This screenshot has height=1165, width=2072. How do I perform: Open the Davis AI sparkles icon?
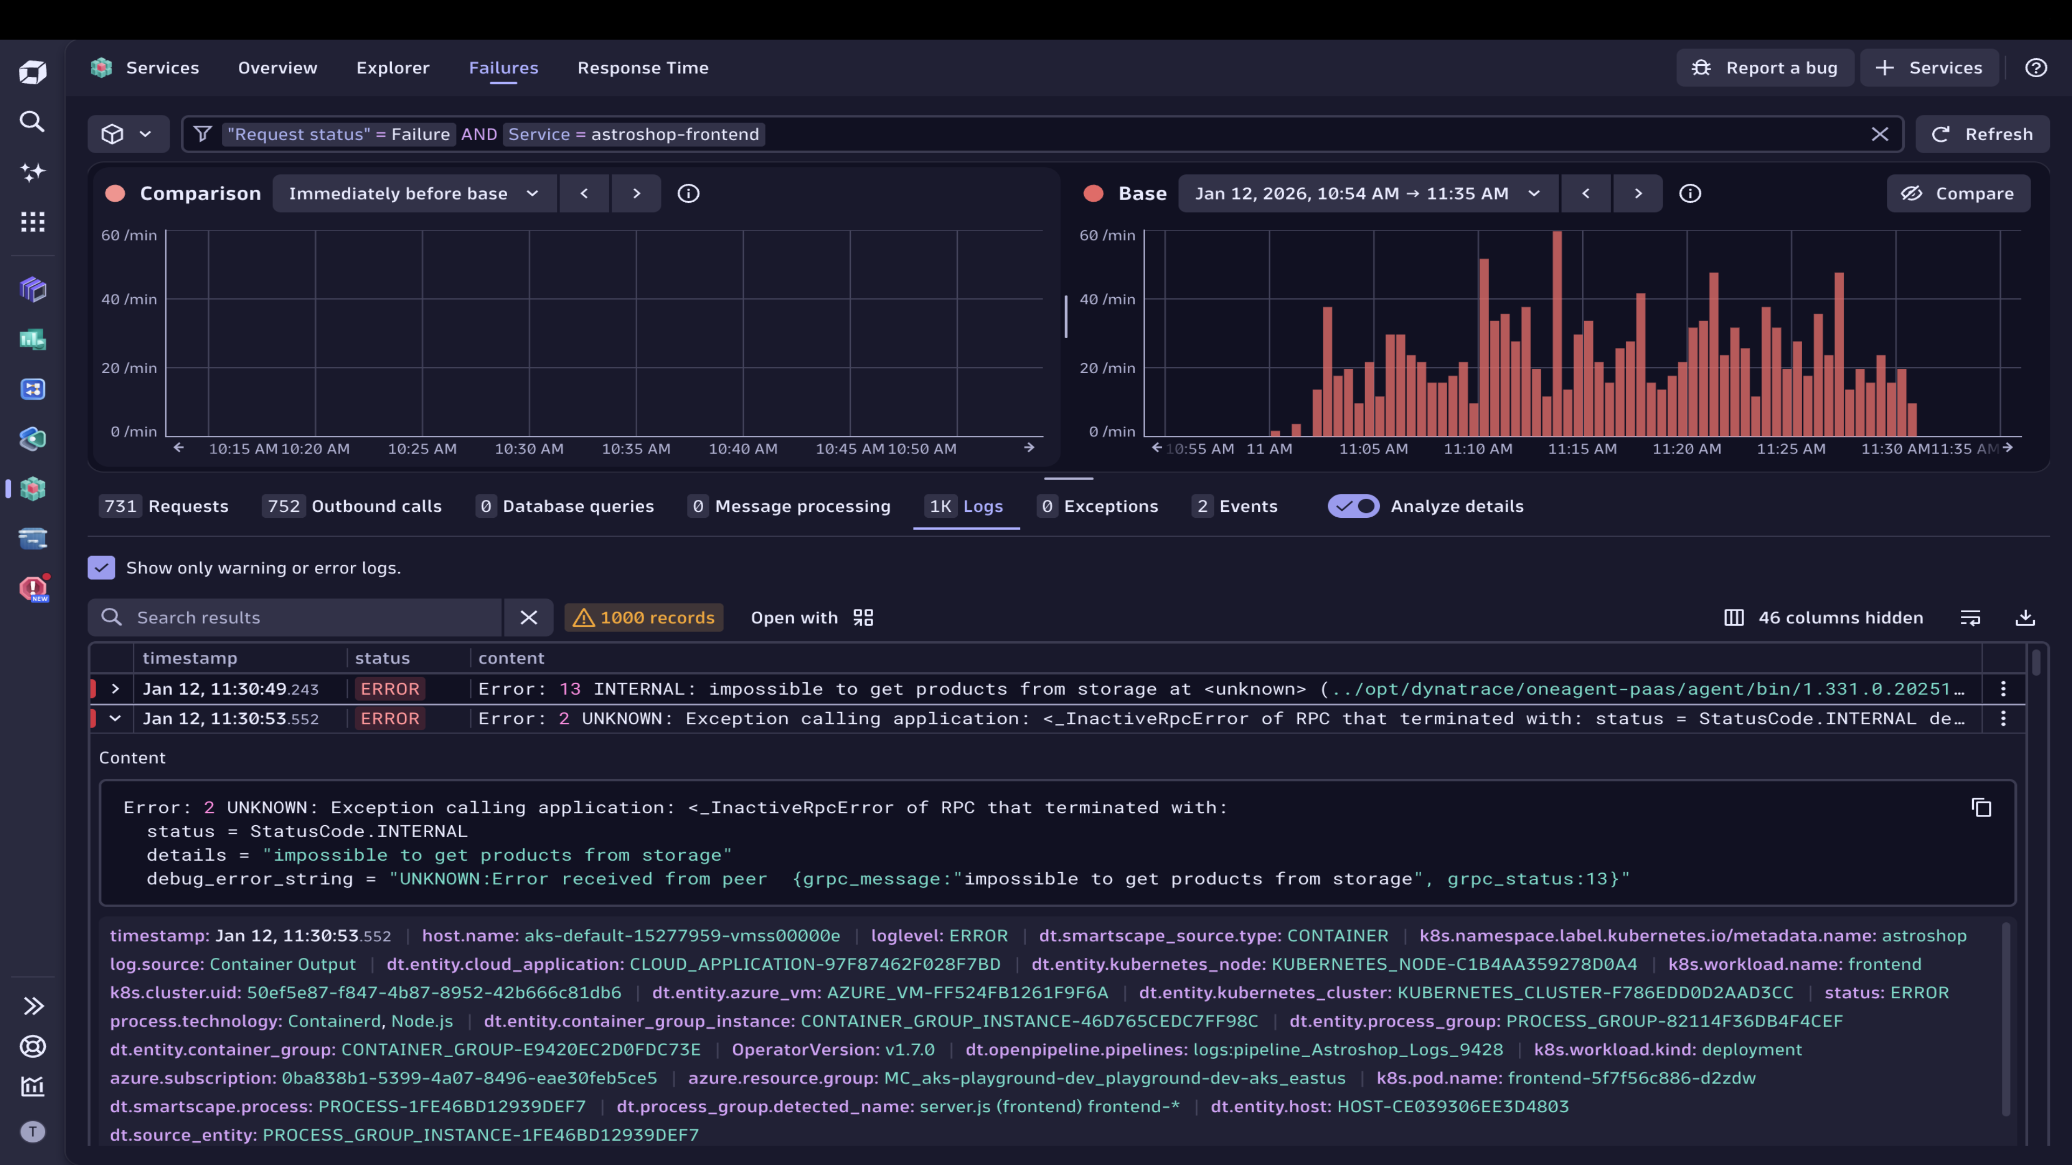[32, 172]
